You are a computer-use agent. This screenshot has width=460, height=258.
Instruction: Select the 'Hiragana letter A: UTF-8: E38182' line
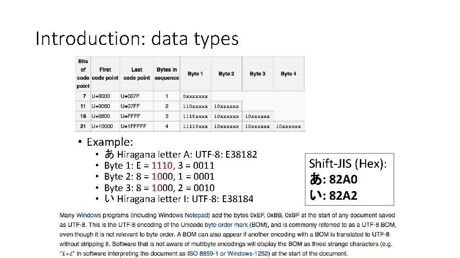[x=181, y=154]
